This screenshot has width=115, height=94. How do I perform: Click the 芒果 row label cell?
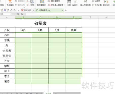pos(7,61)
